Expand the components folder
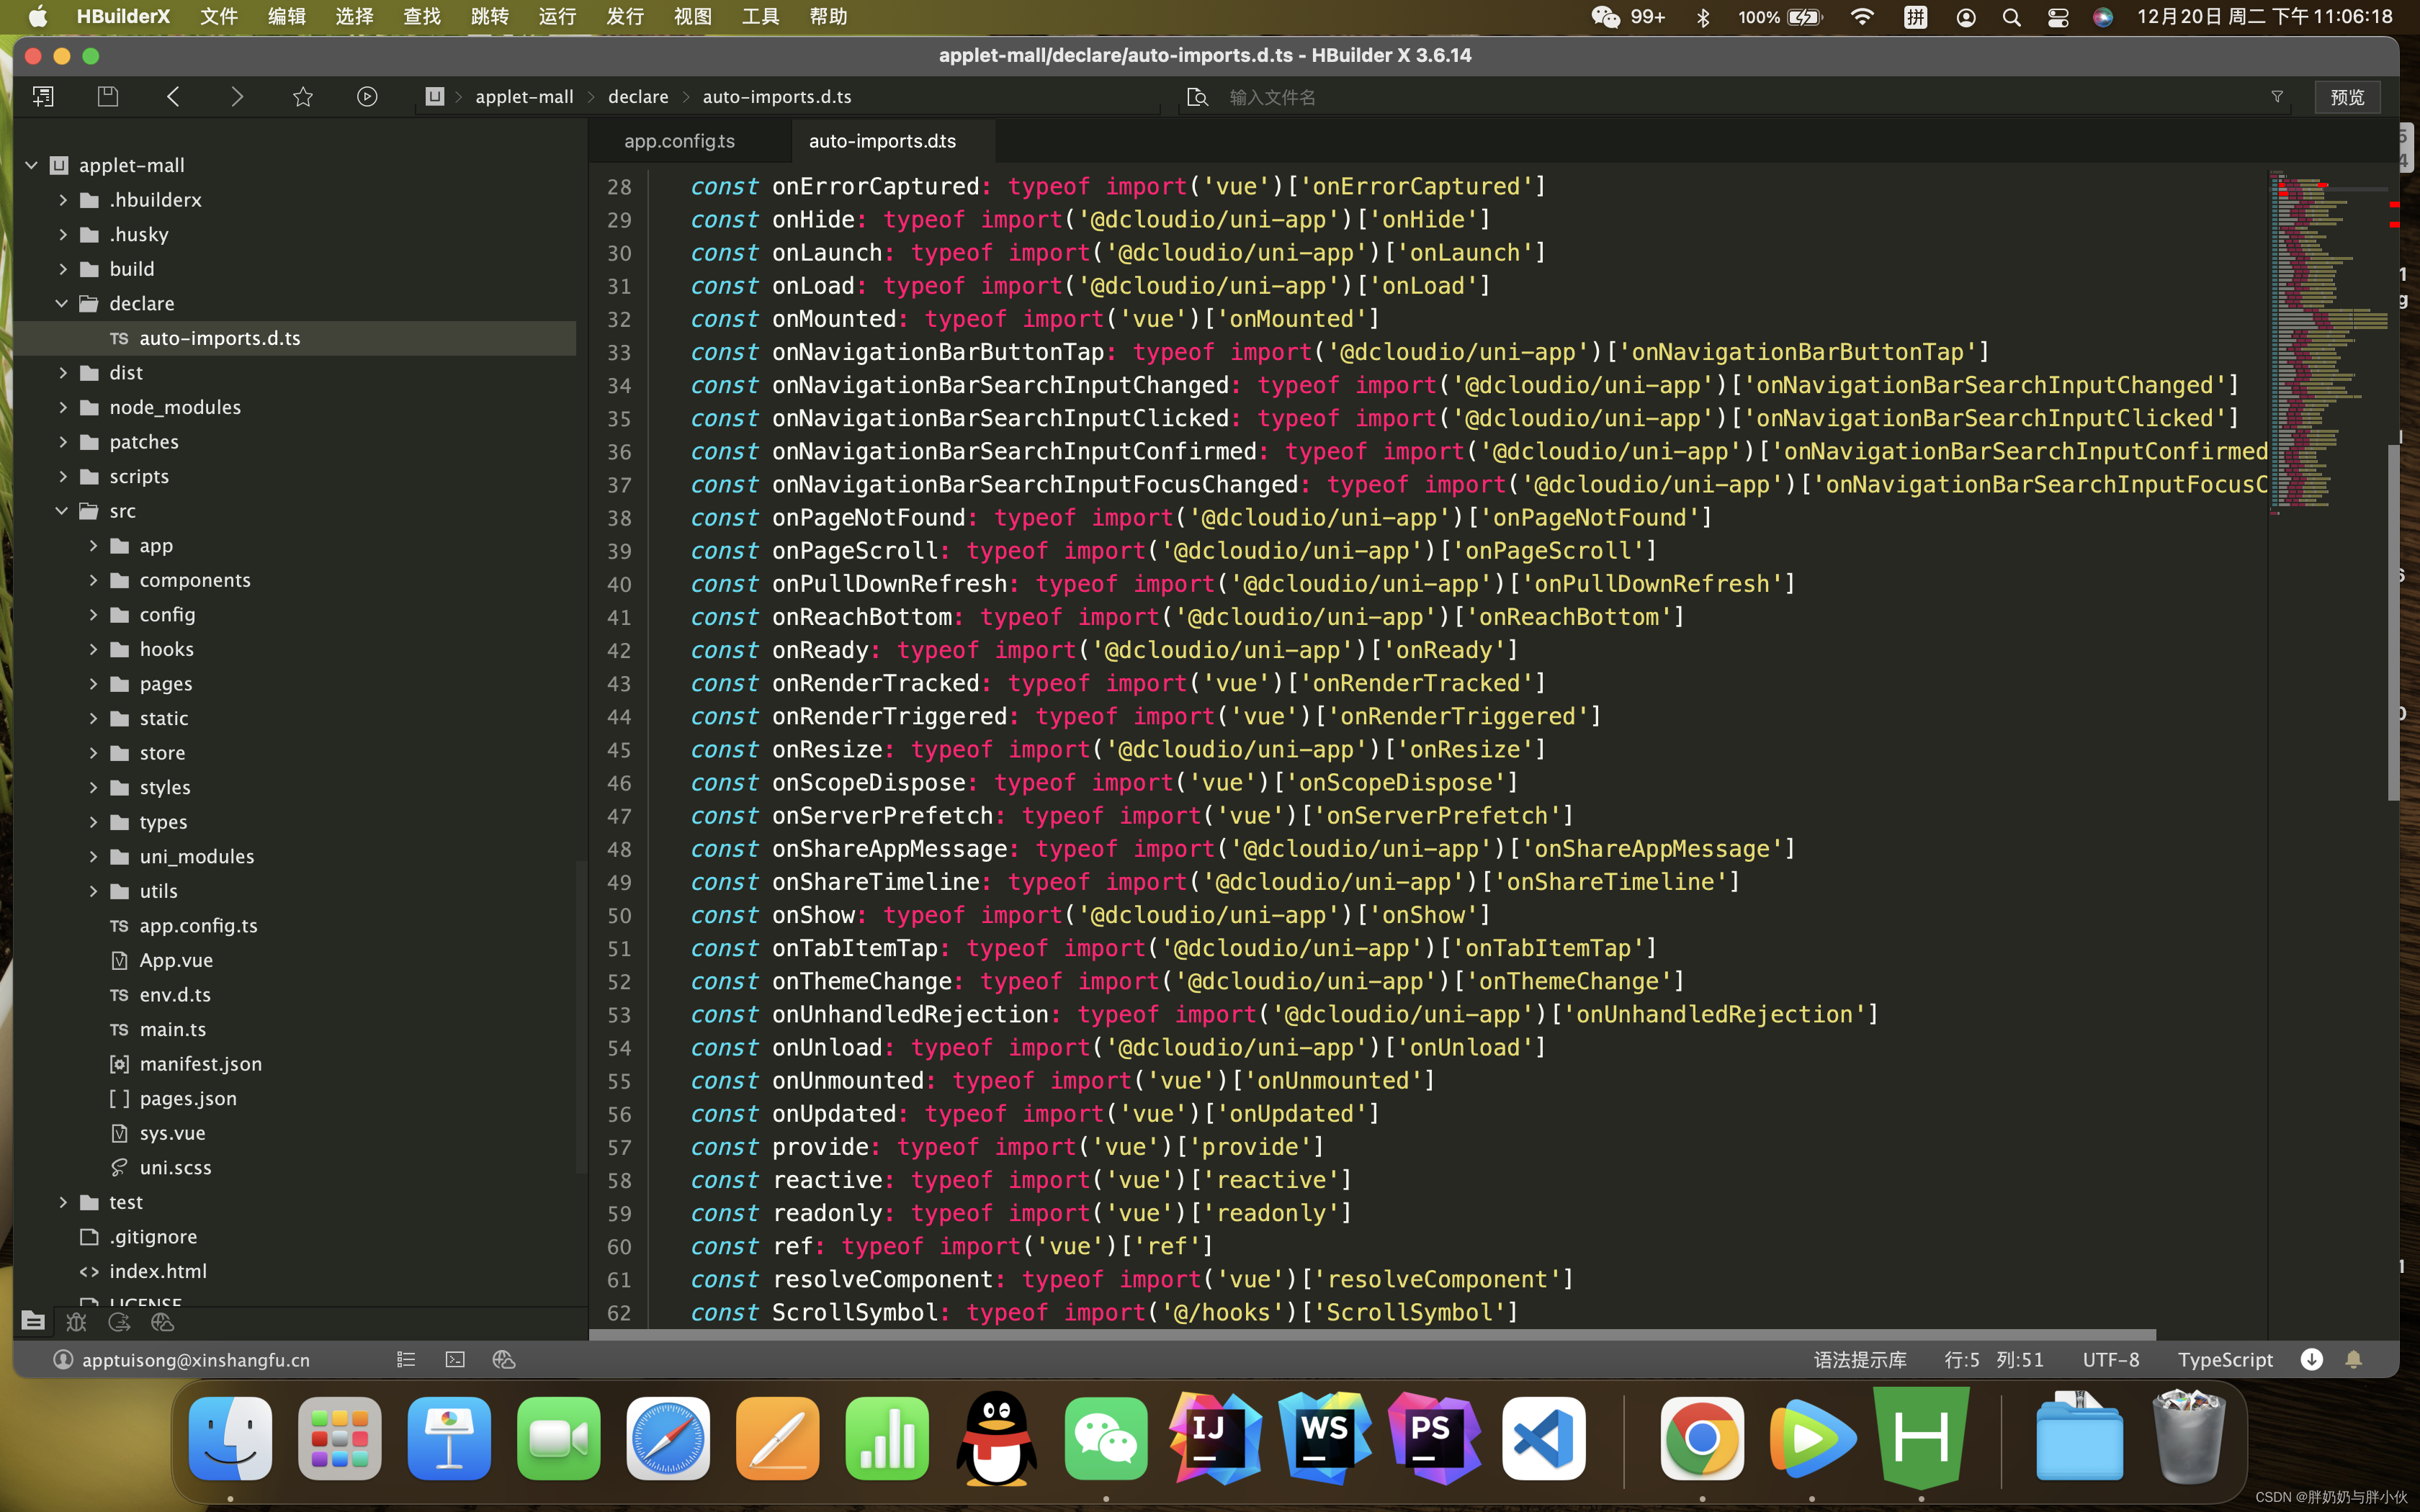This screenshot has height=1512, width=2420. 93,580
